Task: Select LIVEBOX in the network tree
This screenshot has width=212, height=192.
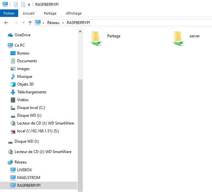Action: pos(24,170)
